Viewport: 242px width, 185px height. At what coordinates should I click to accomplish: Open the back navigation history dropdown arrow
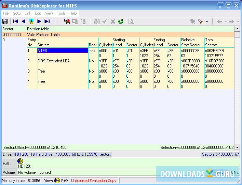pyautogui.click(x=225, y=22)
